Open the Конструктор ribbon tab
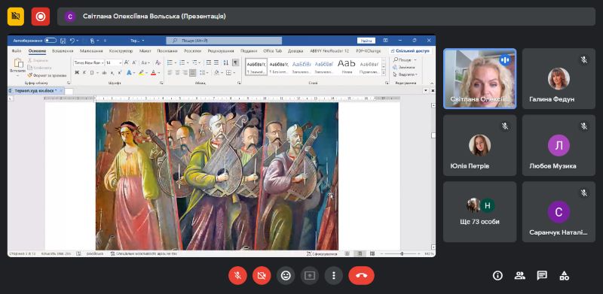The height and width of the screenshot is (294, 603). point(121,50)
